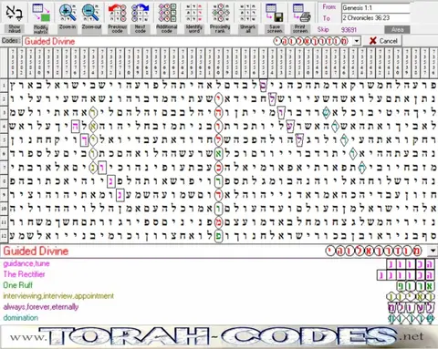The width and height of the screenshot is (438, 349).
Task: Go to Next code with blue arrow icon
Action: pos(141,13)
